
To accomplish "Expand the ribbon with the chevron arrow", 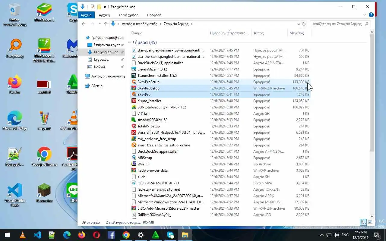I will pos(365,15).
